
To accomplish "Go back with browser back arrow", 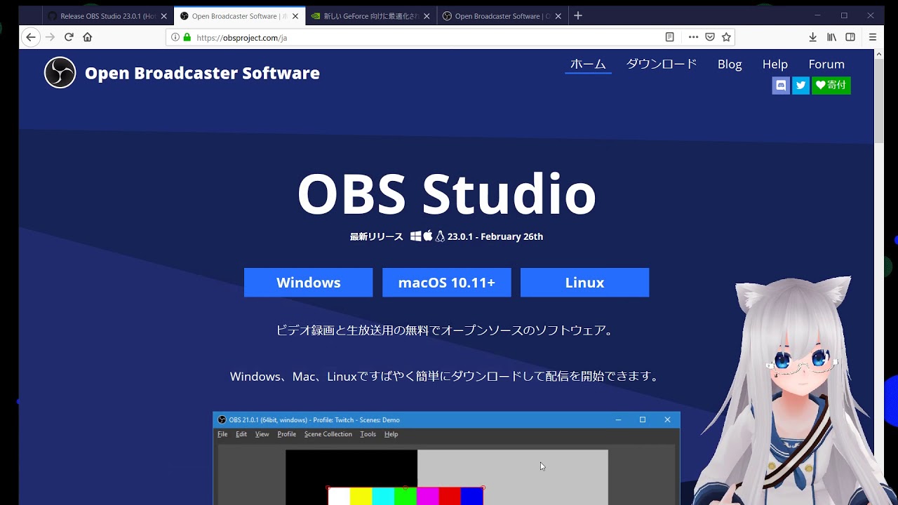I will coord(30,37).
